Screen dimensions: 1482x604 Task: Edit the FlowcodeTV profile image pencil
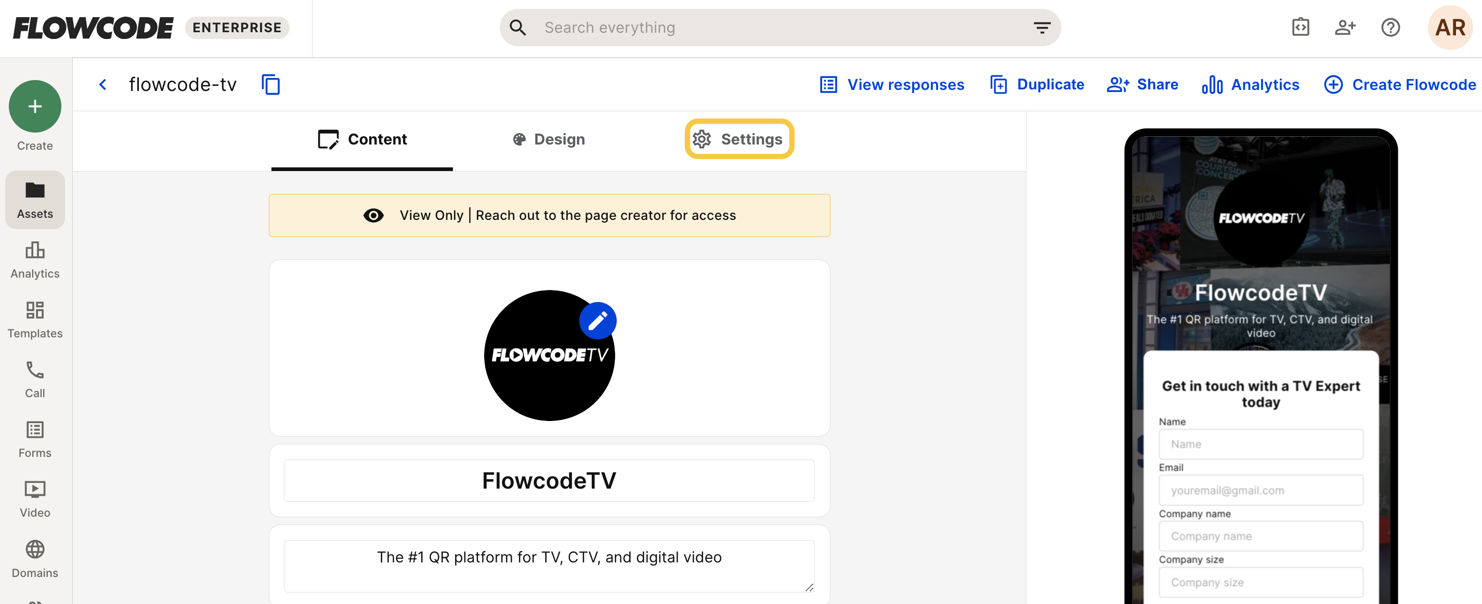(597, 320)
